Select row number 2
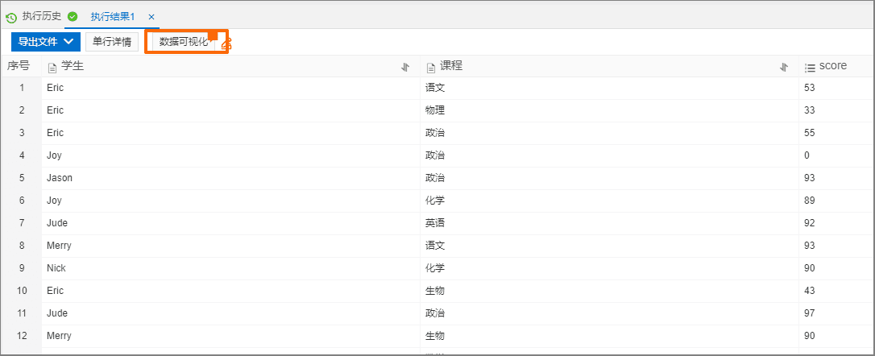Viewport: 875px width, 356px height. coord(22,110)
